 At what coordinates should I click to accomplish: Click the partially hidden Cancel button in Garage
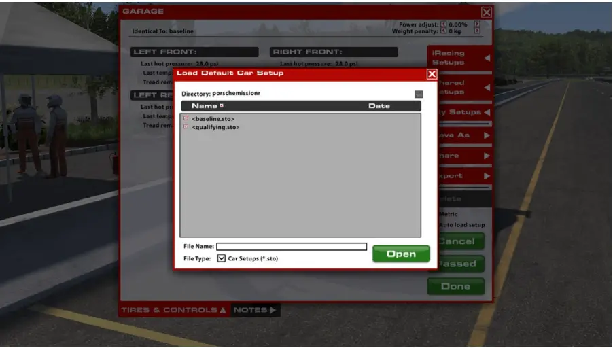click(x=461, y=241)
